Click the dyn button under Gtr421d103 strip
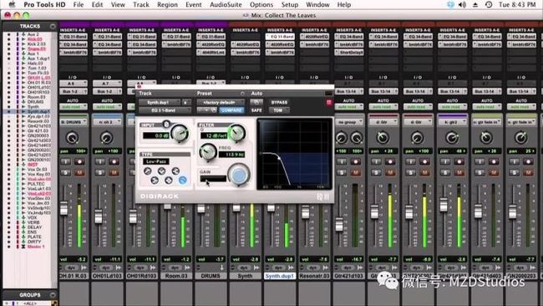The image size is (543, 306). coord(348,268)
